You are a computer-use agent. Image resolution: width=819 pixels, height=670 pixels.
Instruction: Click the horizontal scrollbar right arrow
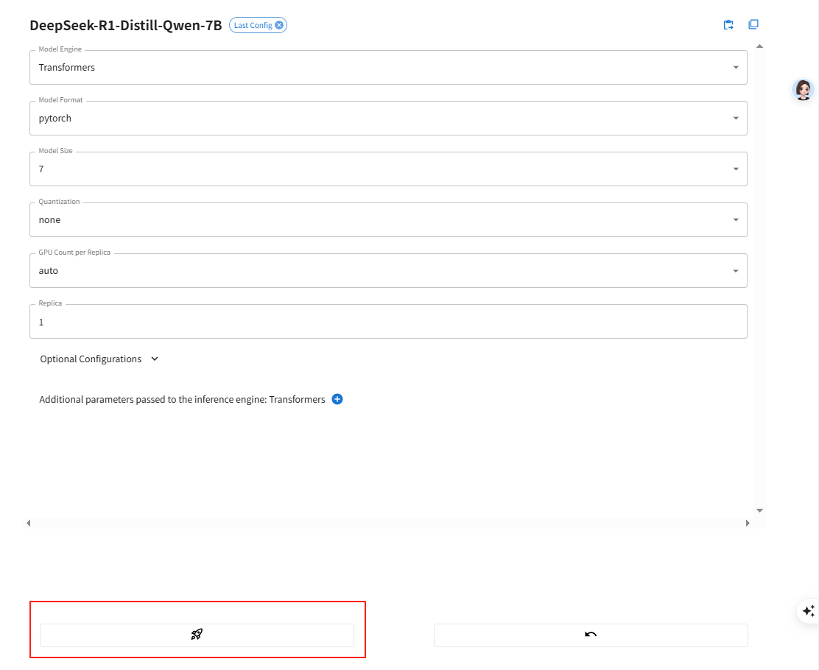pyautogui.click(x=748, y=523)
